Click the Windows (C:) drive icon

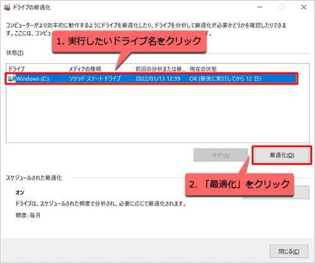pyautogui.click(x=11, y=79)
